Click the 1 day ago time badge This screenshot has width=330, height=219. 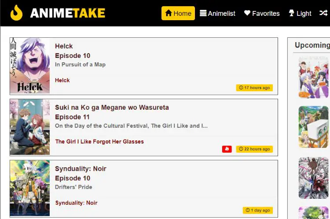point(258,210)
